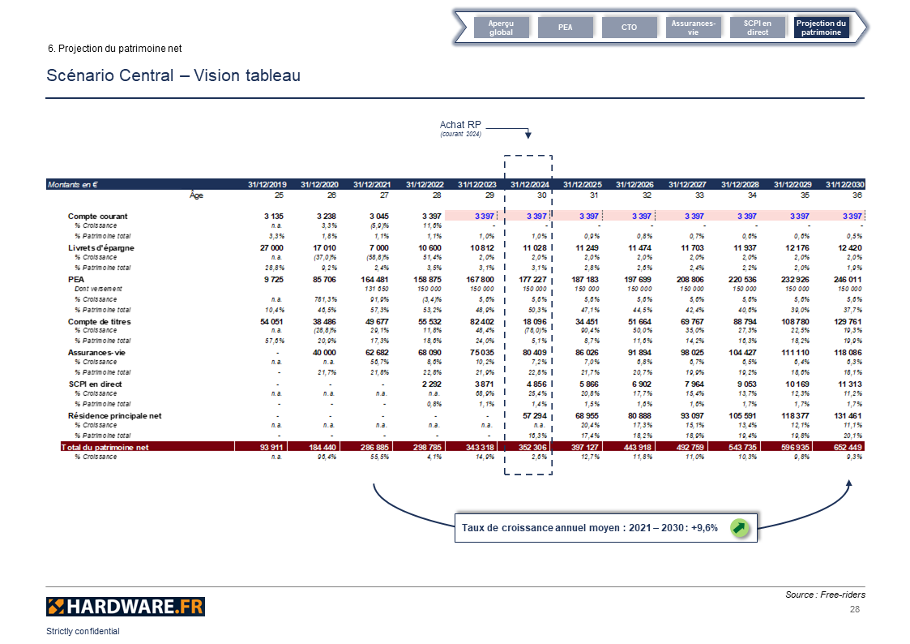Image resolution: width=910 pixels, height=644 pixels.
Task: Click the SCPI en direct value 11 313
Action: coord(850,384)
